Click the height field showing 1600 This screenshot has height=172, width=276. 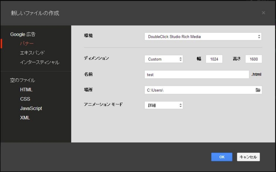(x=254, y=59)
